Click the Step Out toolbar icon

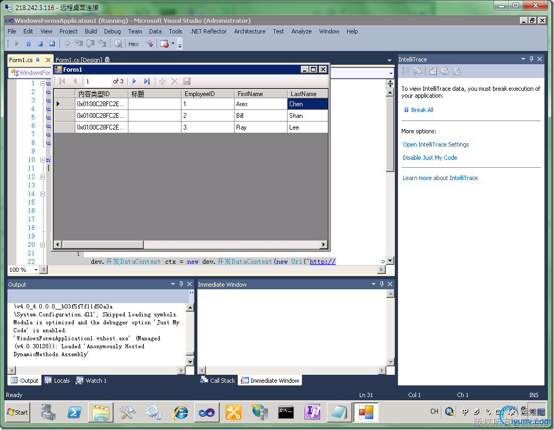point(102,44)
